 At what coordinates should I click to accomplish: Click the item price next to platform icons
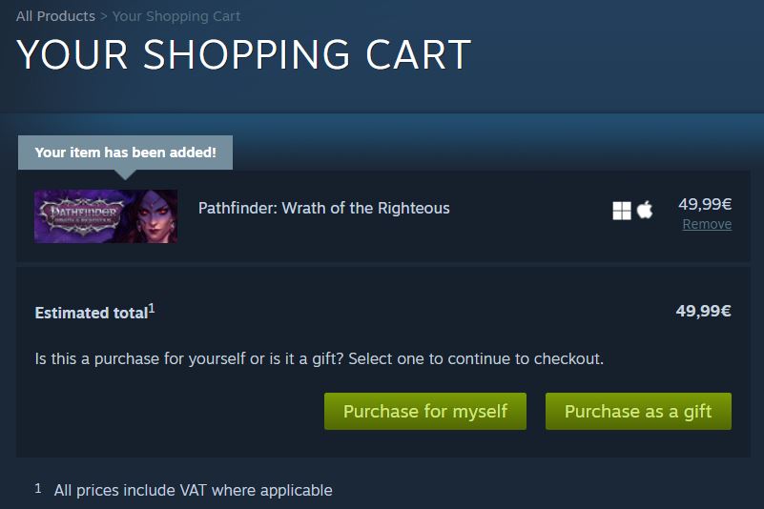(x=705, y=204)
